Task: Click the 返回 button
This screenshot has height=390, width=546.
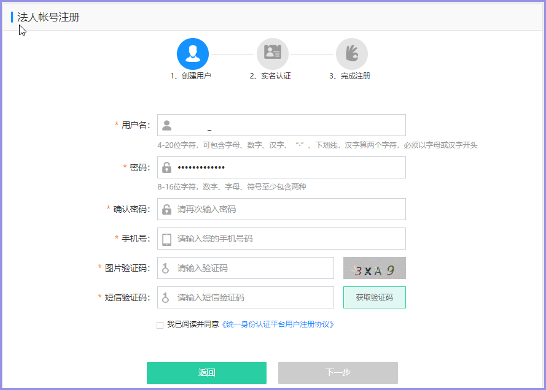Action: click(x=206, y=373)
